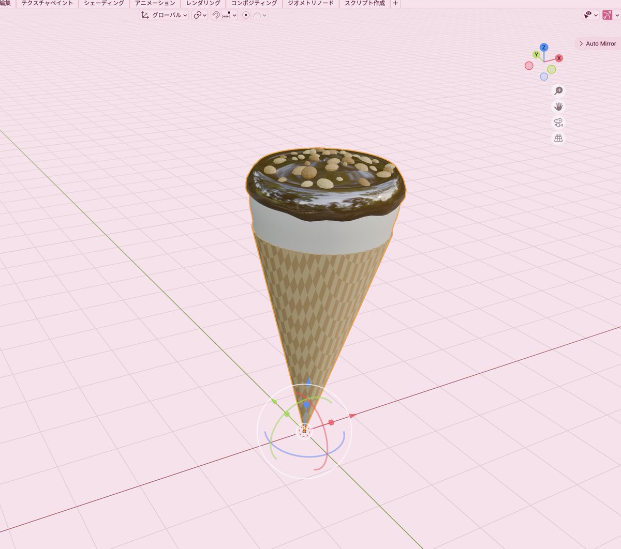
Task: Open the snapping options dropdown
Action: (x=229, y=16)
